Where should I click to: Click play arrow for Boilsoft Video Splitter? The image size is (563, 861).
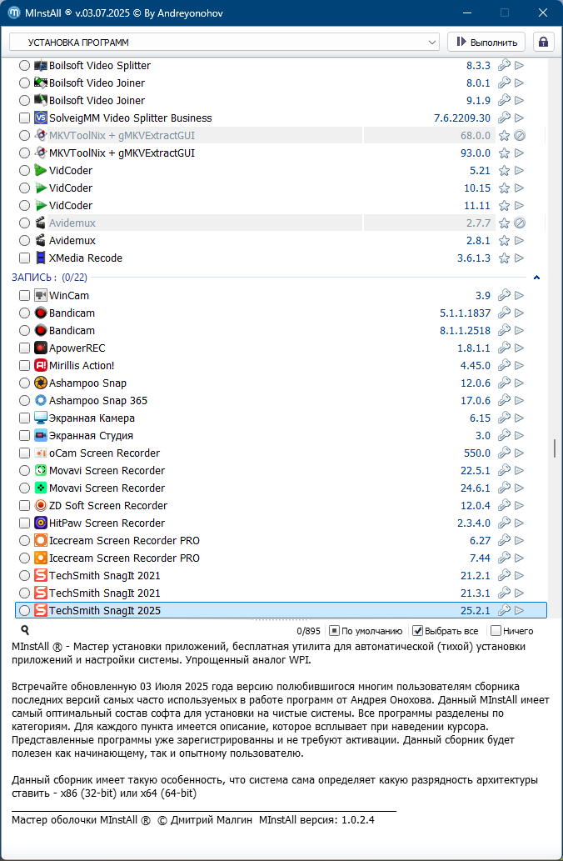click(x=520, y=65)
